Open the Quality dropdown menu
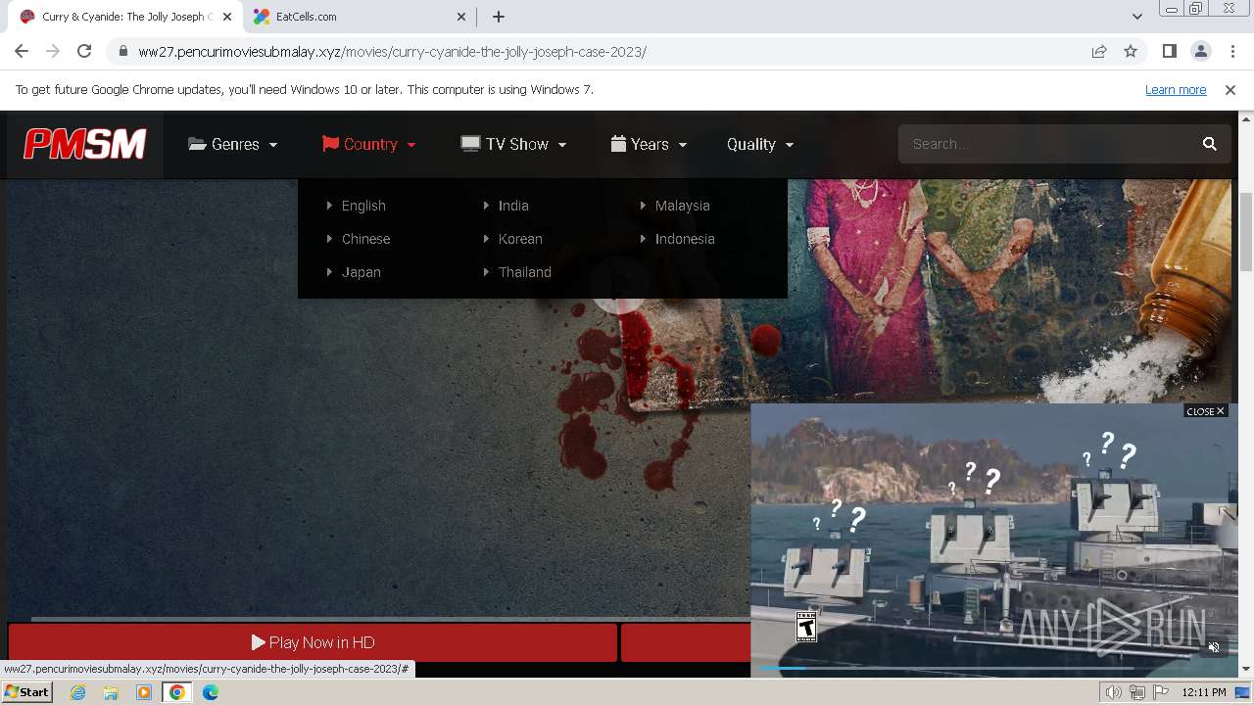The image size is (1254, 705). click(760, 144)
